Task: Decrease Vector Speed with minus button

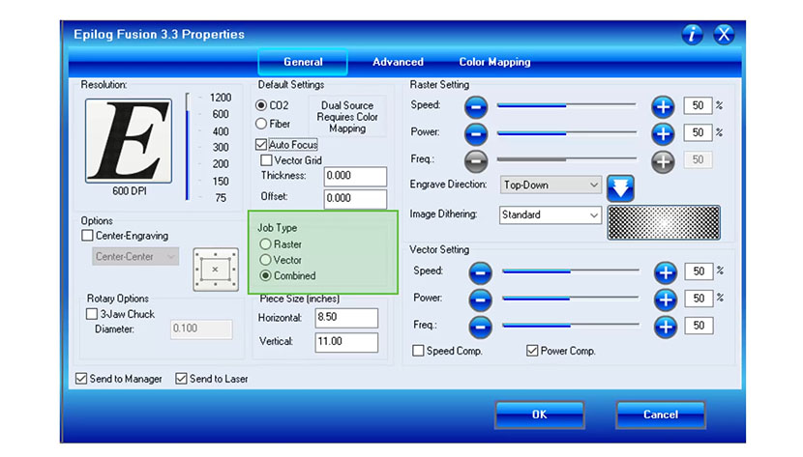Action: pos(481,272)
